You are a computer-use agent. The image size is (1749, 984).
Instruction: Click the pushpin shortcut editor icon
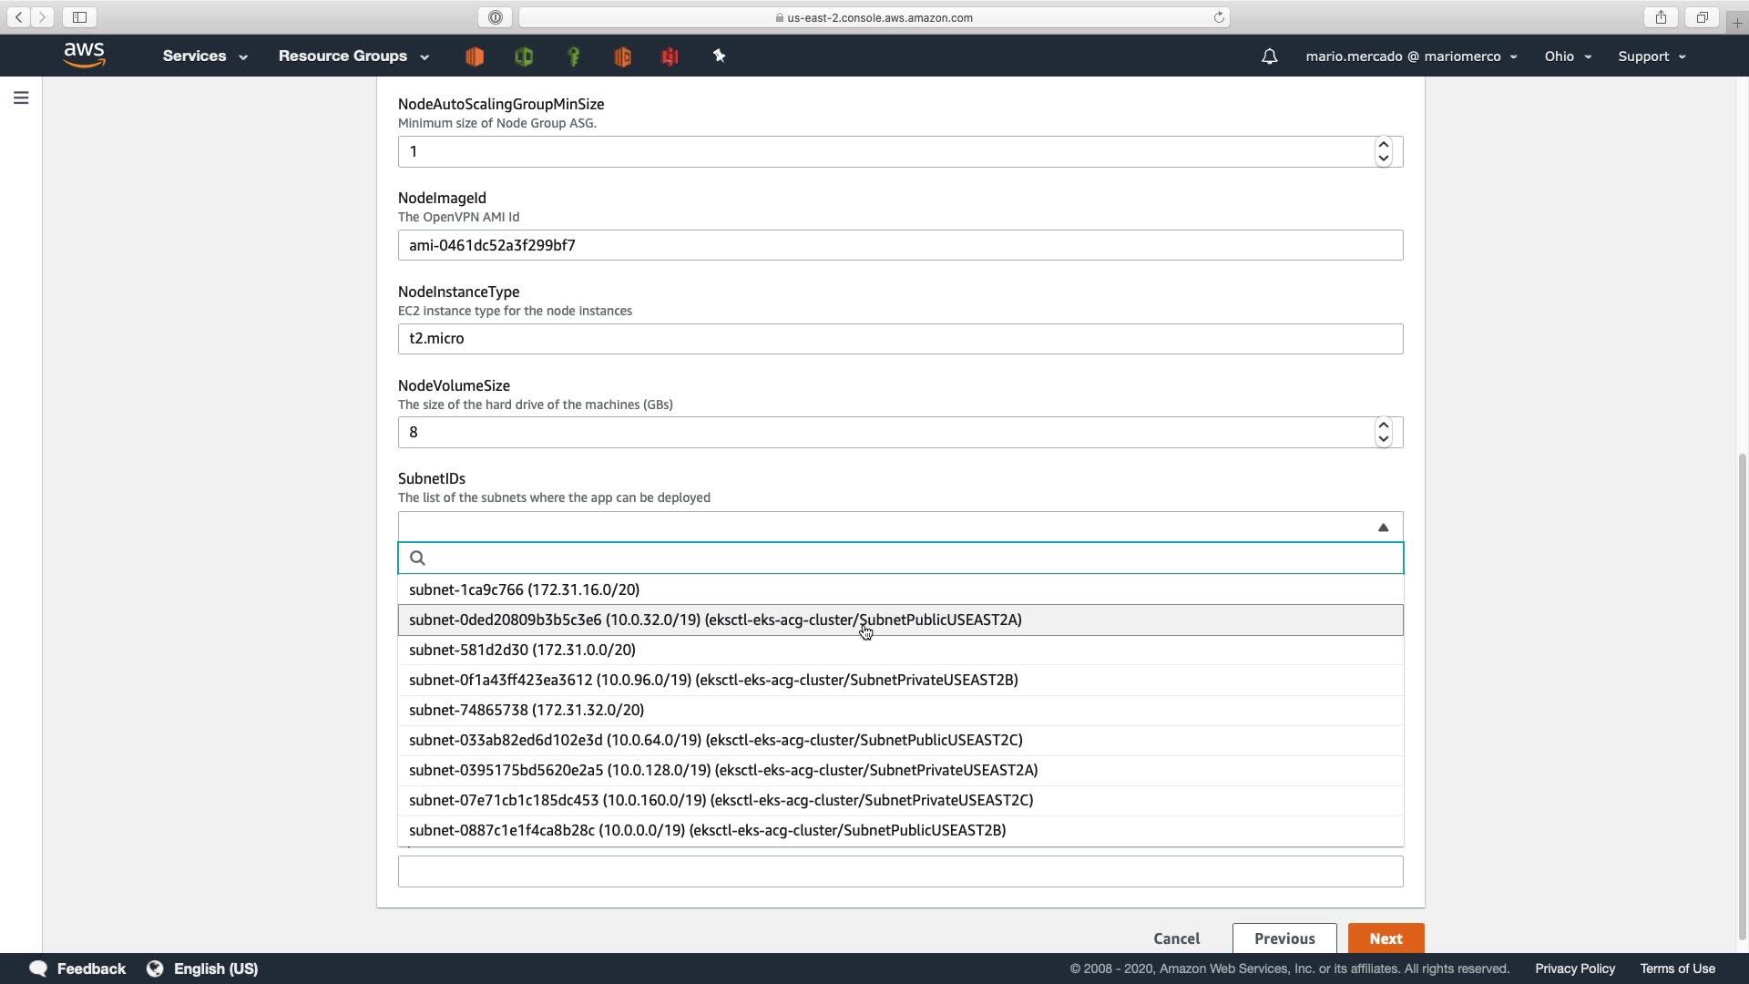coord(719,56)
